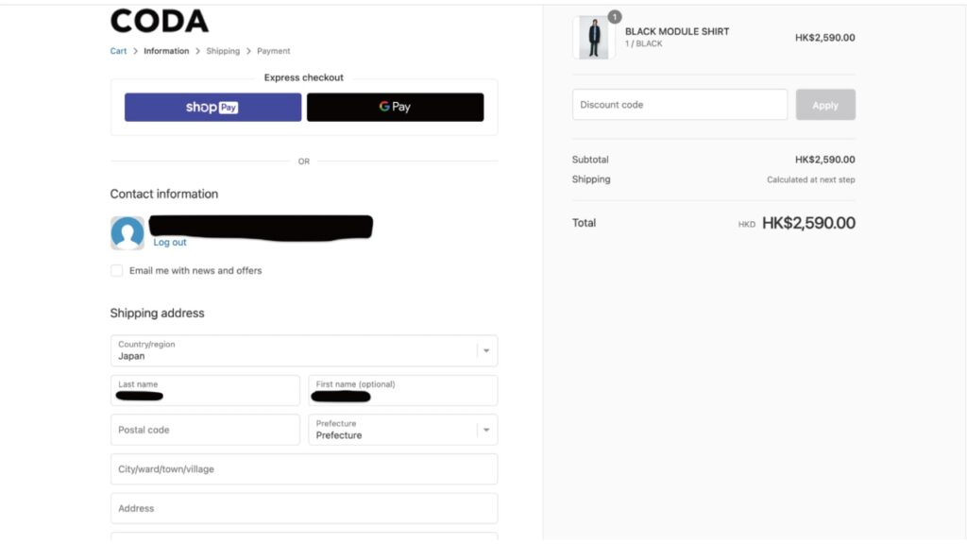Select the Payment breadcrumb step
This screenshot has height=544, width=967.
273,51
